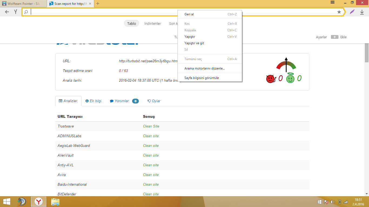Open the İndirilenler tab
Viewport: 369px width, 207px height.
(x=153, y=23)
